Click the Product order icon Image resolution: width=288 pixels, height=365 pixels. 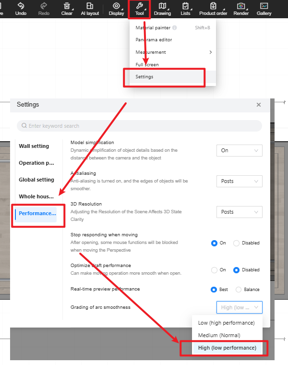[x=213, y=6]
